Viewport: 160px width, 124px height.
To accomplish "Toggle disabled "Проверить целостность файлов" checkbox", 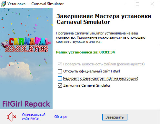I will 60,64.
